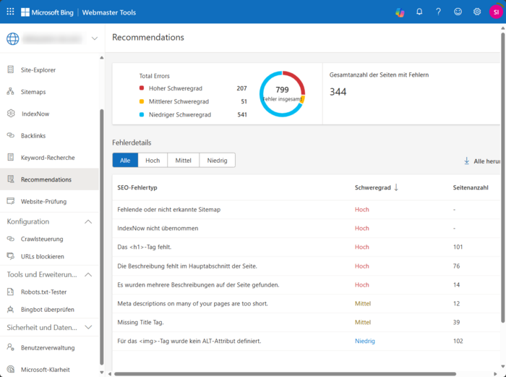Select the Hoch filter tab
Image resolution: width=506 pixels, height=377 pixels.
click(153, 160)
